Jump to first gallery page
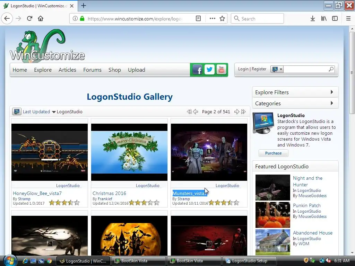Screen dimensions: 355x266 [x=189, y=112]
